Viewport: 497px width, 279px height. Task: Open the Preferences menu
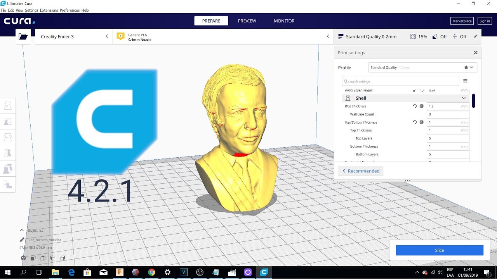coord(70,10)
